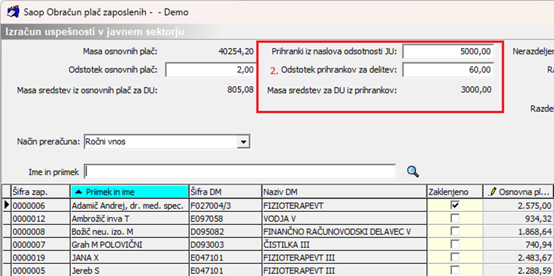Open the Način preračuna dropdown
554x276 pixels.
pos(243,142)
